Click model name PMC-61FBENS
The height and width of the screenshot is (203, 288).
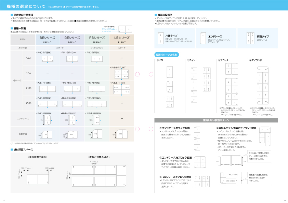pos(44,113)
